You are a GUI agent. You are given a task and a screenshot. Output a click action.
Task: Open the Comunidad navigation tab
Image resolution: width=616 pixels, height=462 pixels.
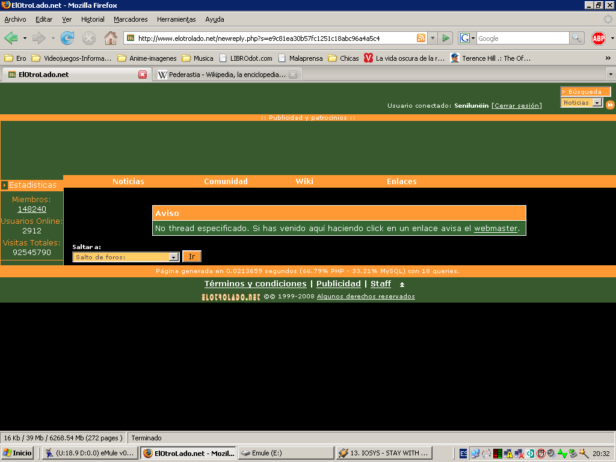click(226, 181)
